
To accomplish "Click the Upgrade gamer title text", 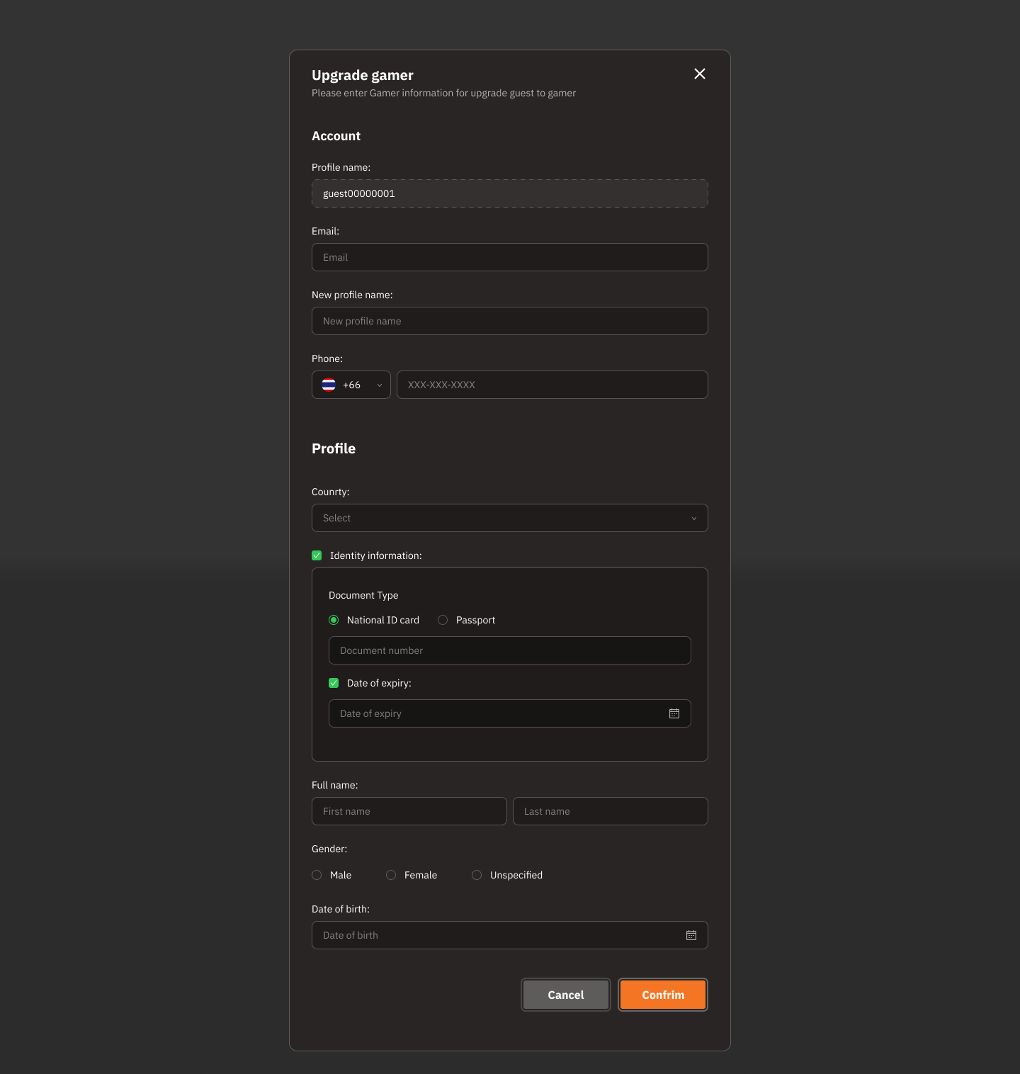I will click(363, 75).
